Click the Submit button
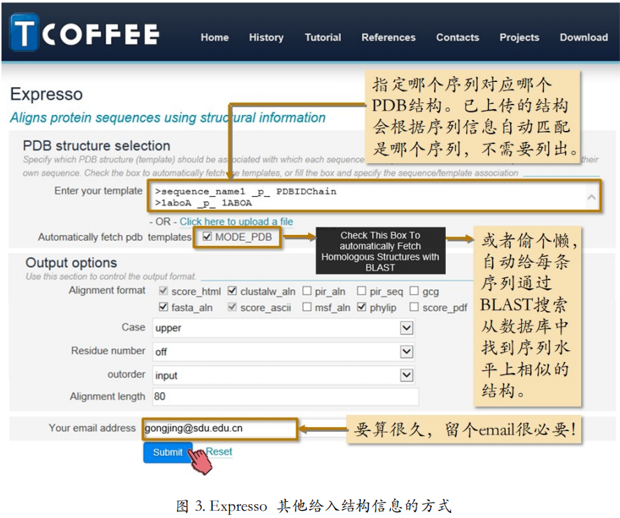Image resolution: width=620 pixels, height=518 pixels. (x=168, y=452)
